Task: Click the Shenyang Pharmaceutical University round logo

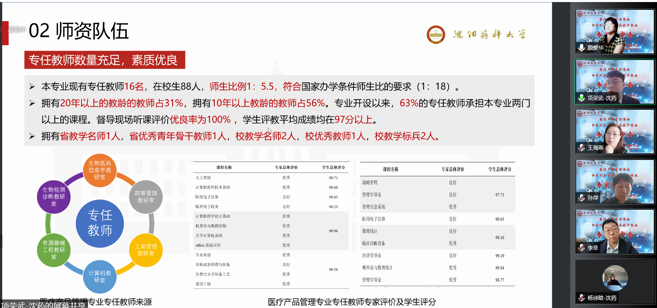Action: [x=436, y=35]
